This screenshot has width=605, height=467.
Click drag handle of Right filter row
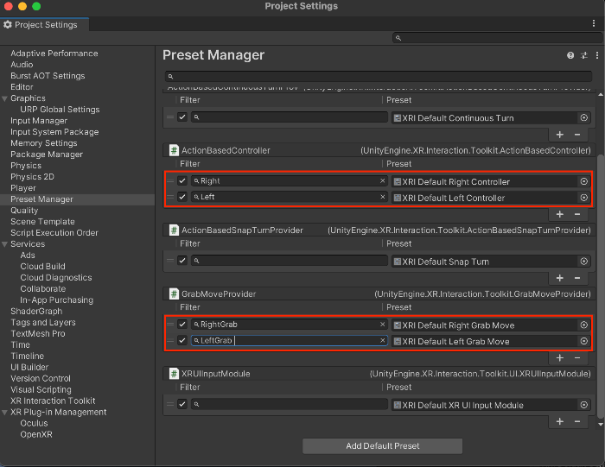tap(169, 181)
